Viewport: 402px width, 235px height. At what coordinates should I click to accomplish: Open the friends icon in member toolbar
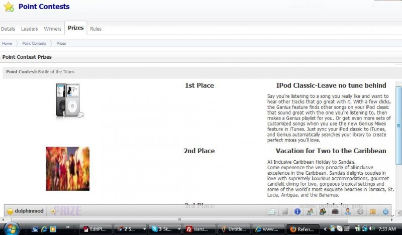[x=310, y=211]
